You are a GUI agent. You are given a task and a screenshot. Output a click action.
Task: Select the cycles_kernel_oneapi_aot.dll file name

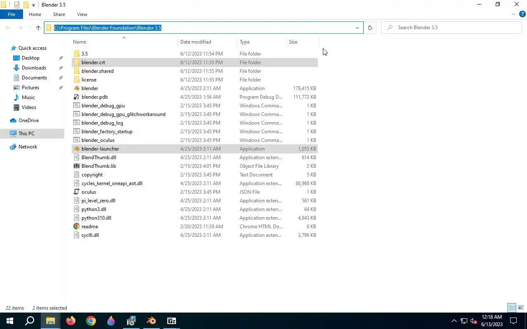[112, 183]
